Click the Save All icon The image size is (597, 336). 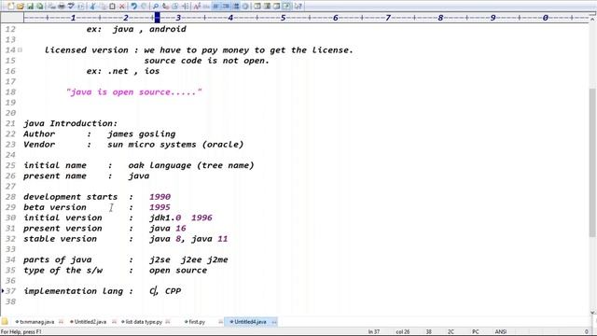39,7
